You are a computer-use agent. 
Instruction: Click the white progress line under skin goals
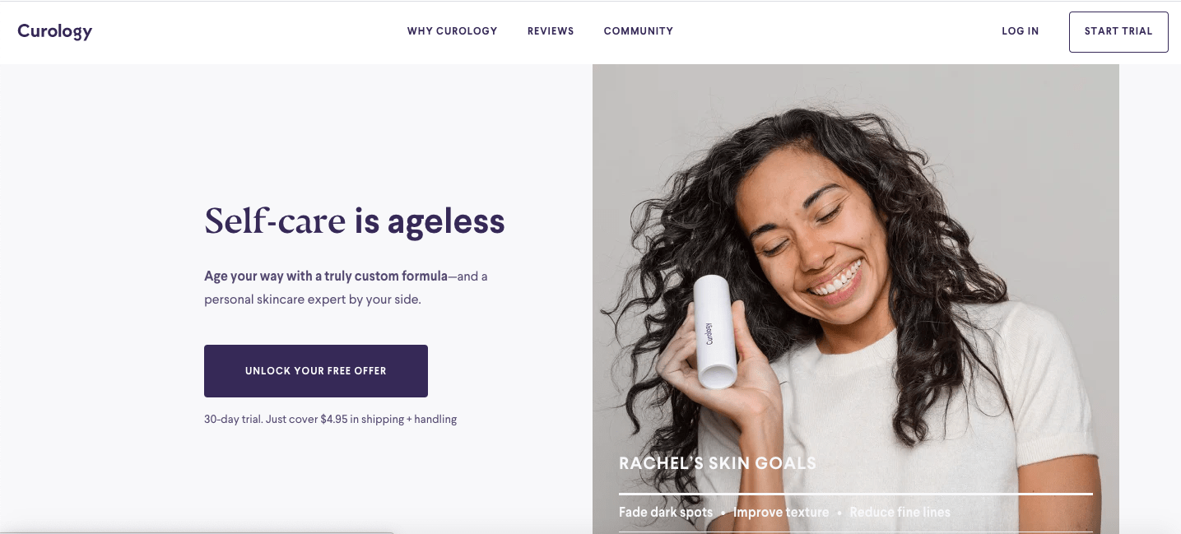click(856, 494)
